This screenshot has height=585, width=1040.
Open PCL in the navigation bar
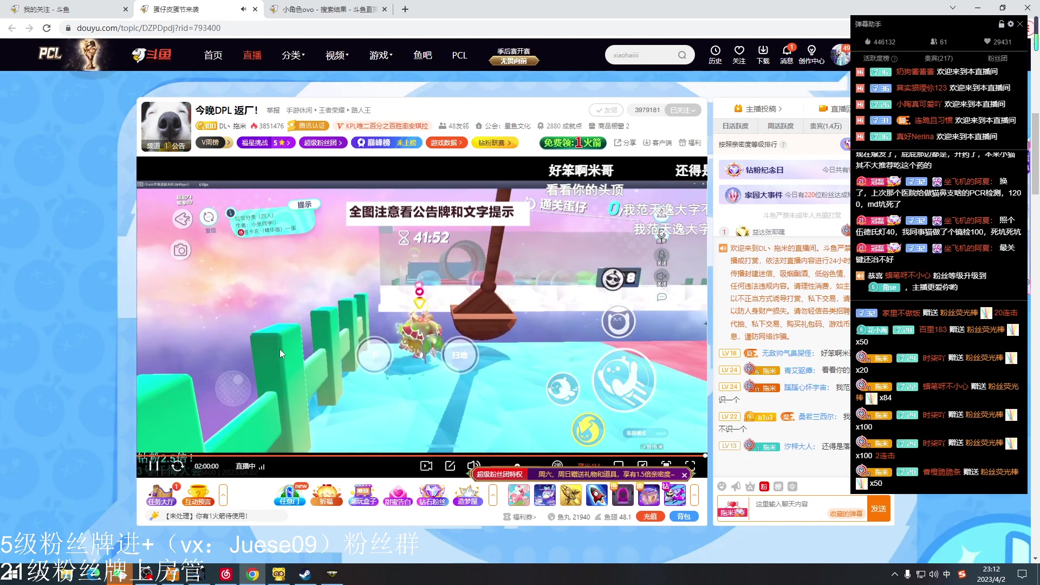pyautogui.click(x=459, y=55)
